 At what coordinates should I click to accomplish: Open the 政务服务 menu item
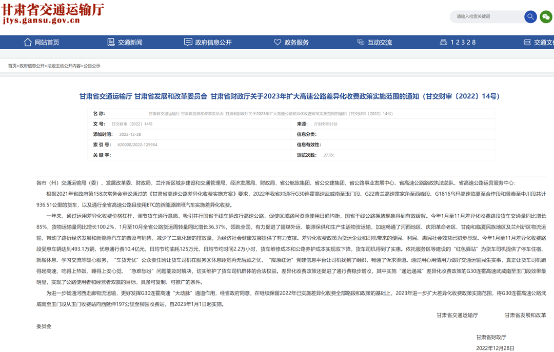pyautogui.click(x=296, y=43)
